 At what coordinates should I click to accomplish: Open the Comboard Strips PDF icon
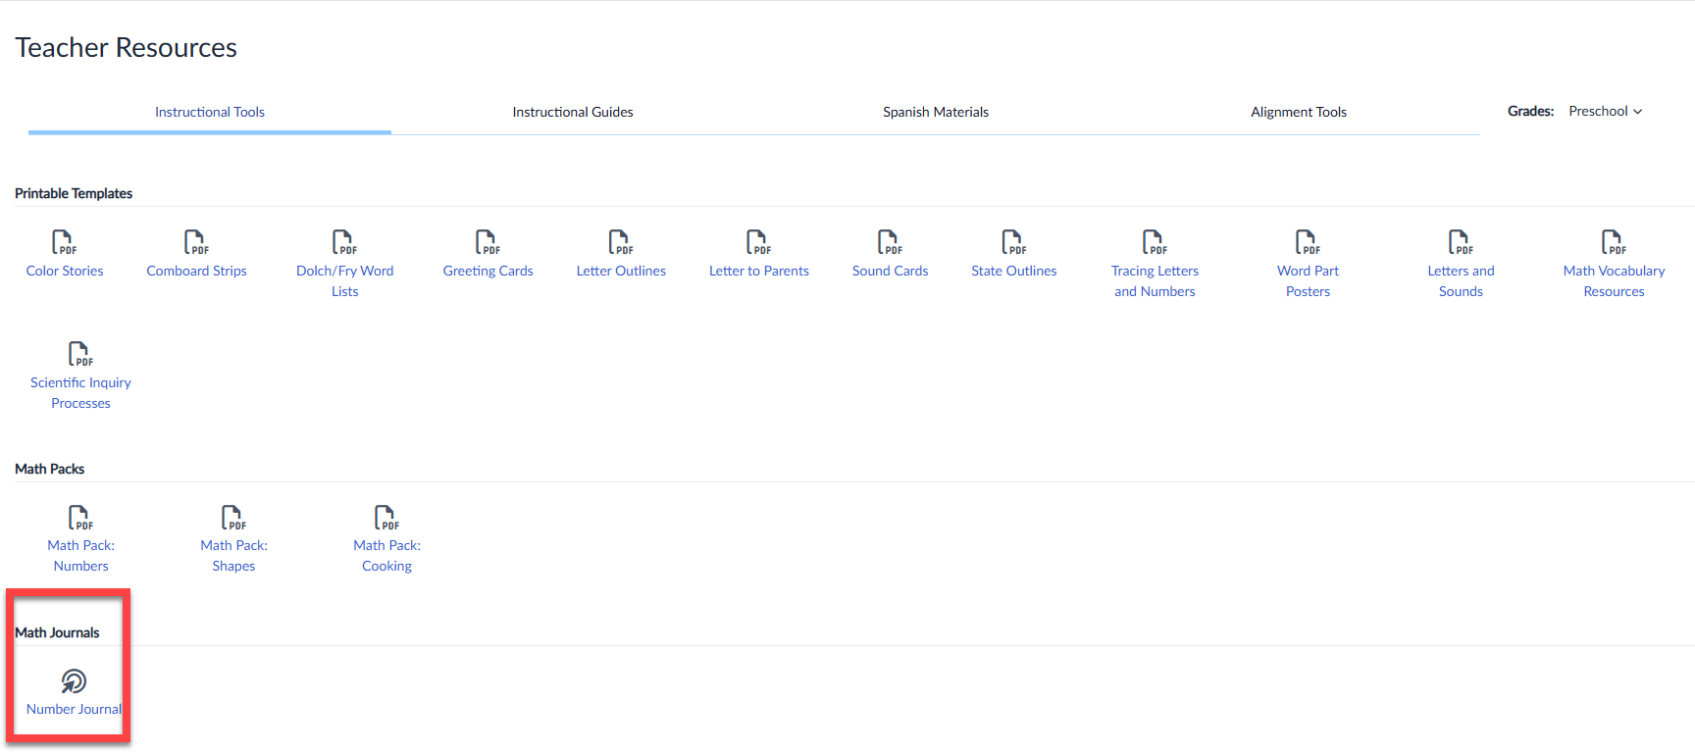tap(196, 241)
